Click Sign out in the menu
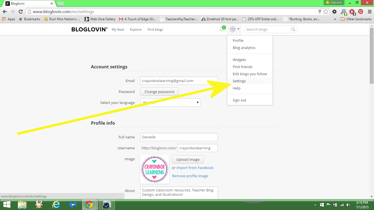 [x=250, y=100]
